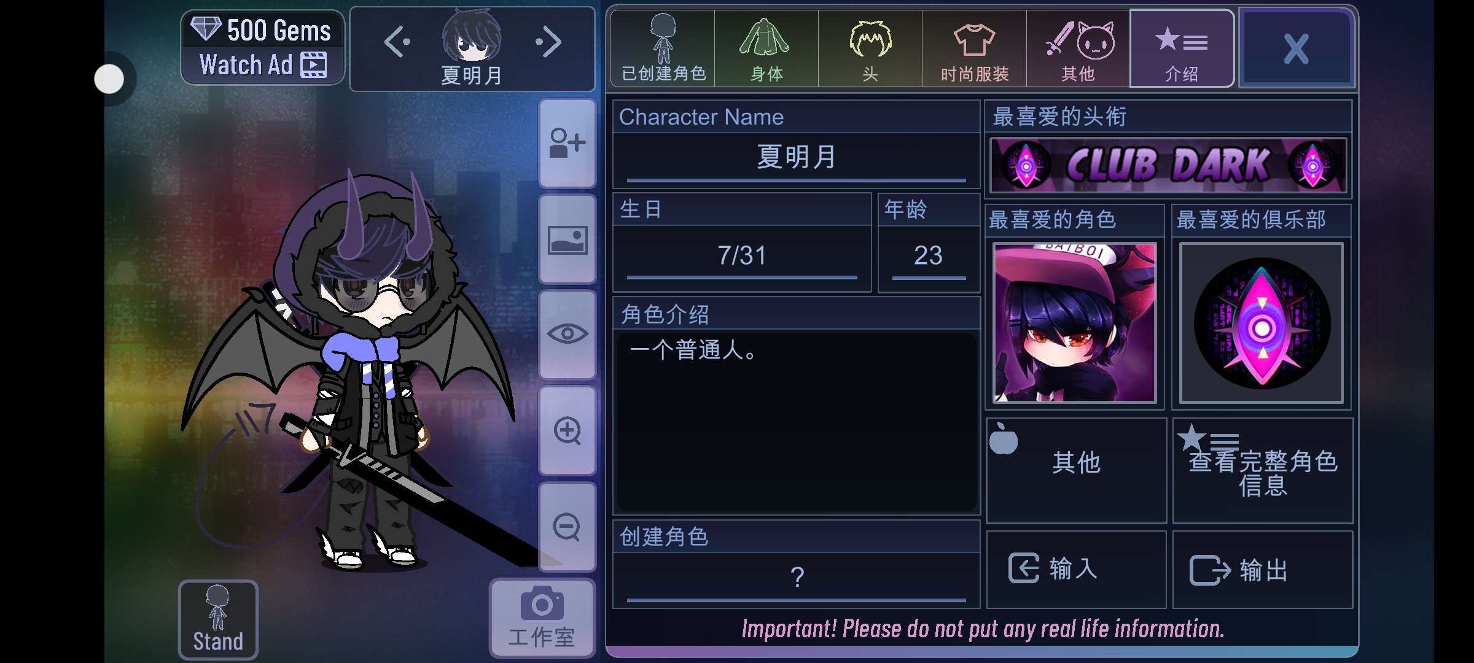The image size is (1474, 663).
Task: Zoom out with the magnifier minus icon
Action: pyautogui.click(x=567, y=527)
